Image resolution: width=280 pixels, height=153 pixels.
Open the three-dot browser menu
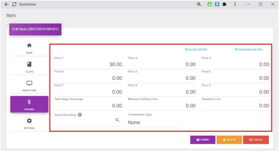(235, 4)
